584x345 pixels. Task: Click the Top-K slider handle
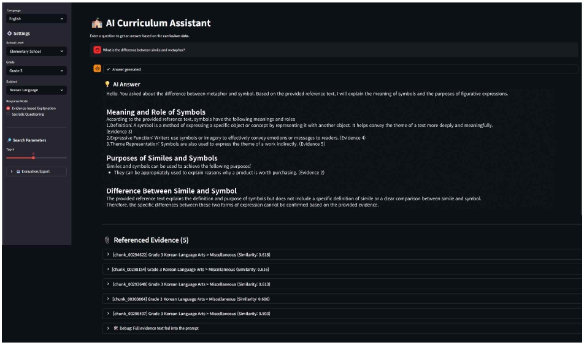coord(33,157)
